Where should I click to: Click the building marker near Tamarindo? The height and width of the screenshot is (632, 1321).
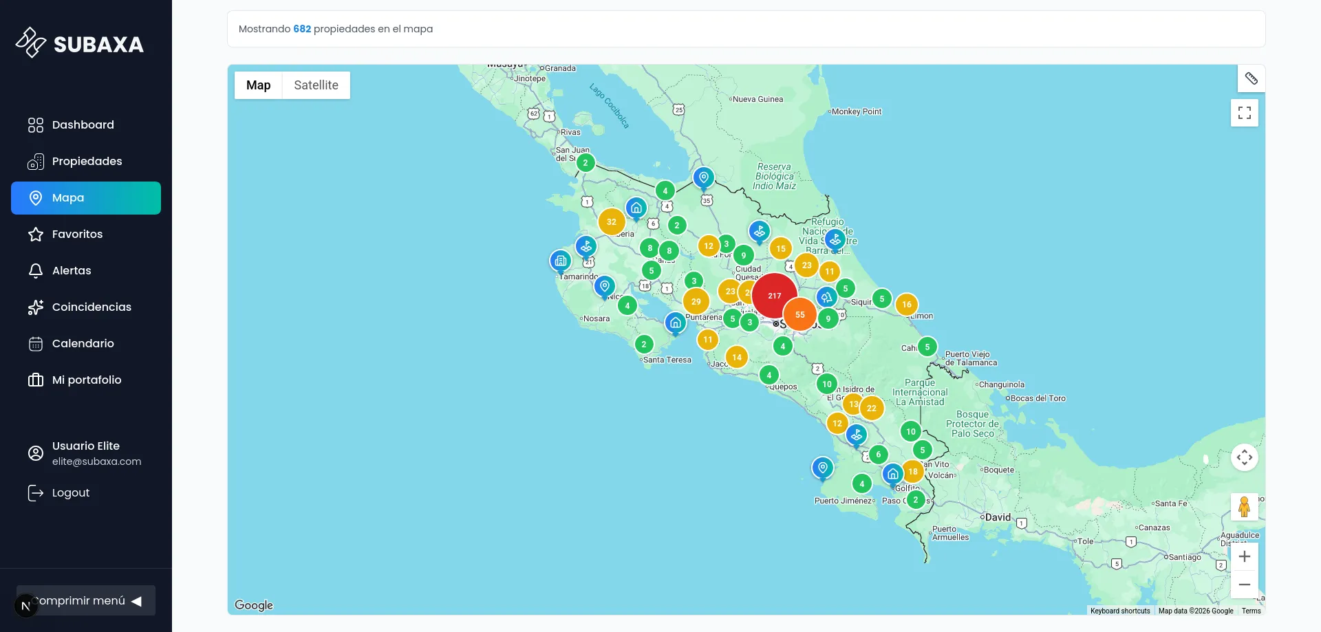[x=561, y=261]
